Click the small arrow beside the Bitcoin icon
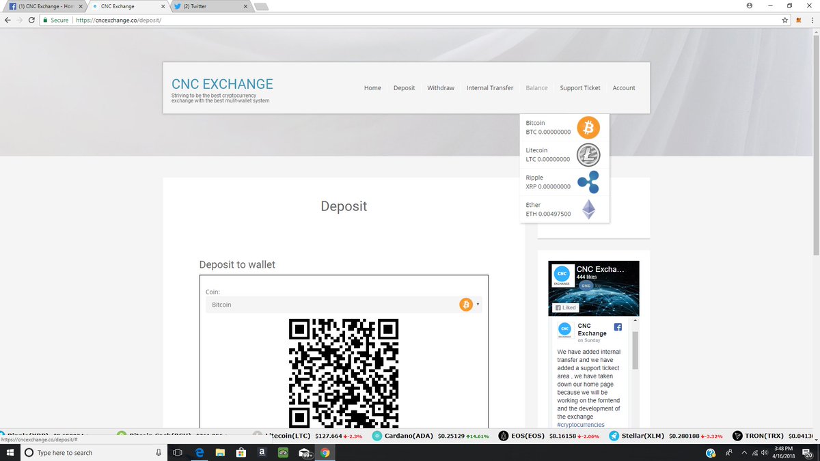The width and height of the screenshot is (820, 461). [478, 305]
